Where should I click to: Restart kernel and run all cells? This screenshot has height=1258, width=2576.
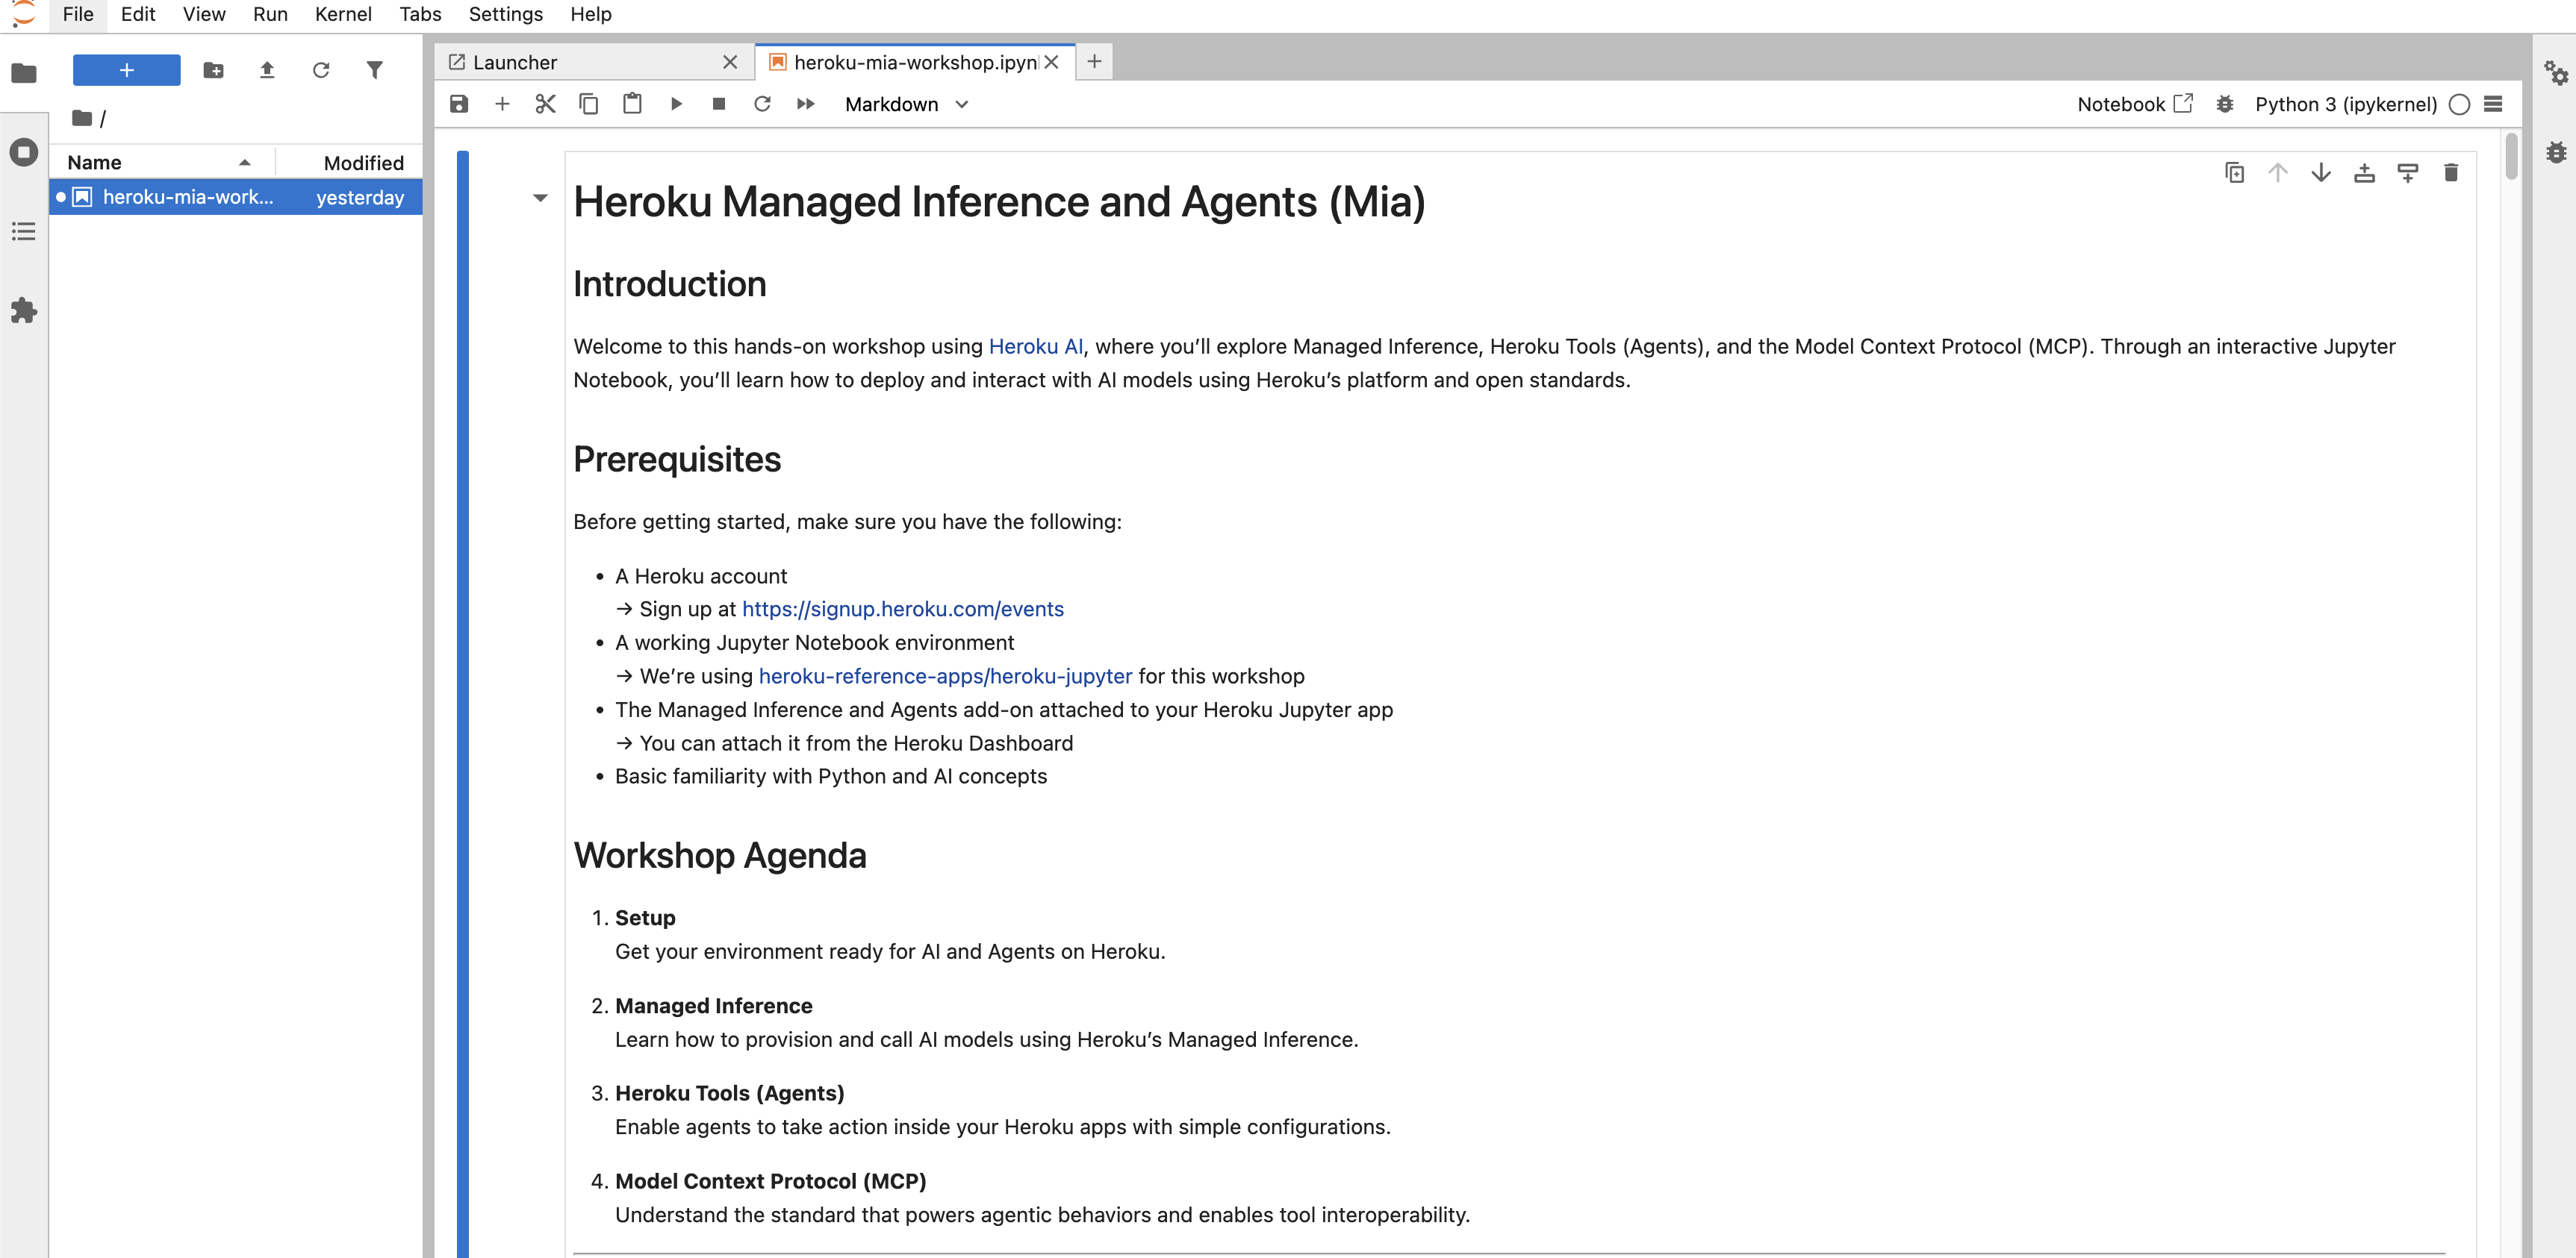point(806,104)
